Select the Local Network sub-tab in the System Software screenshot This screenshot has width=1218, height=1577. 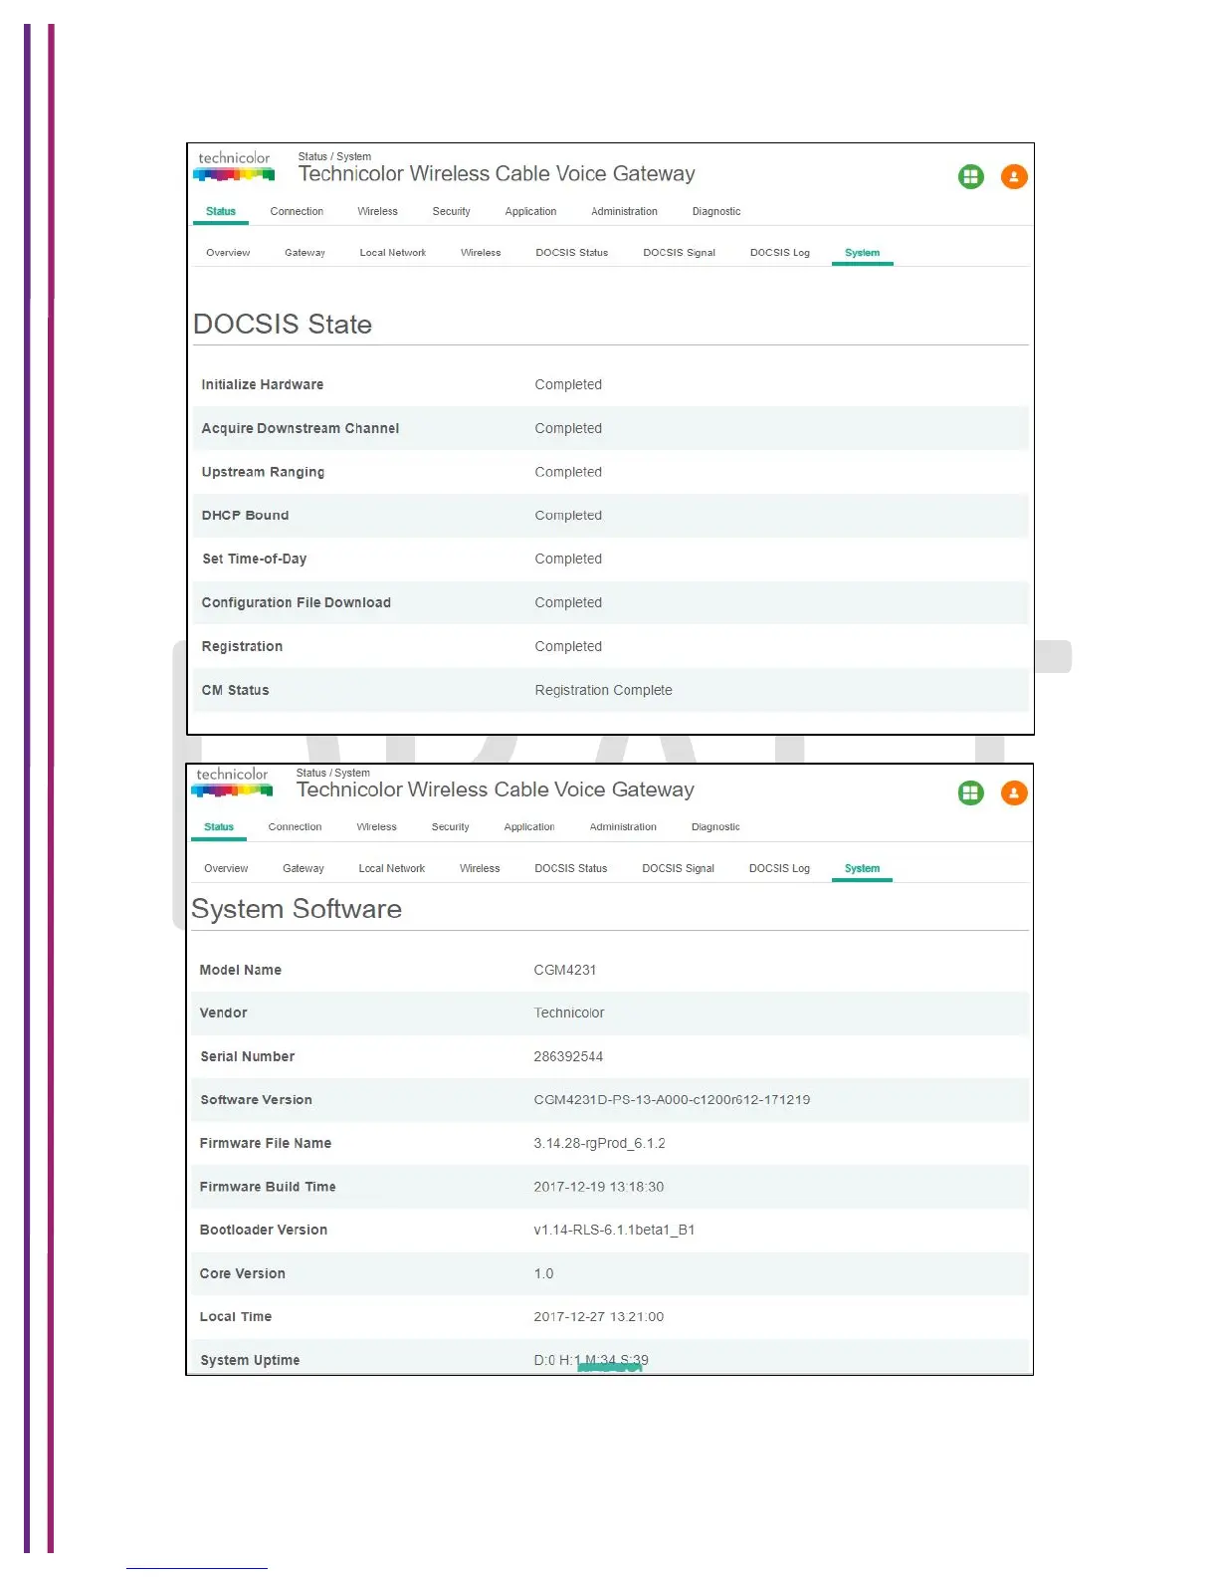(x=391, y=869)
